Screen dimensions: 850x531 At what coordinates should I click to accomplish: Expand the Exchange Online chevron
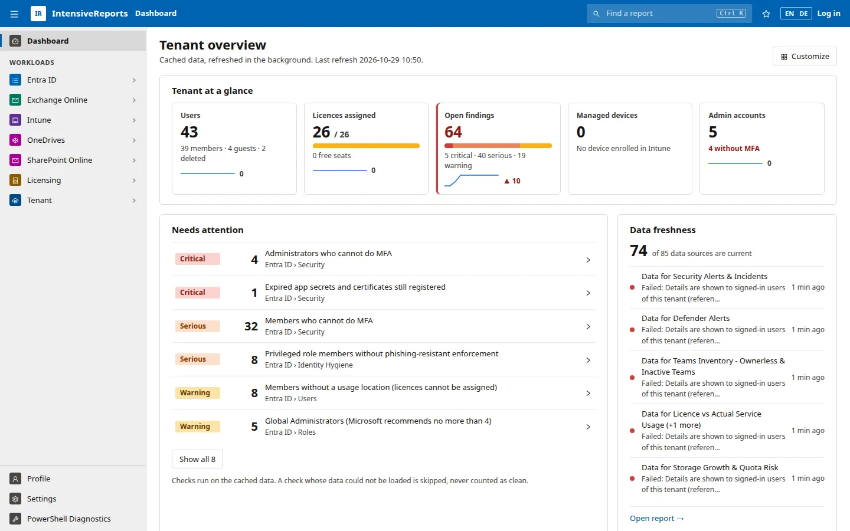click(x=134, y=100)
